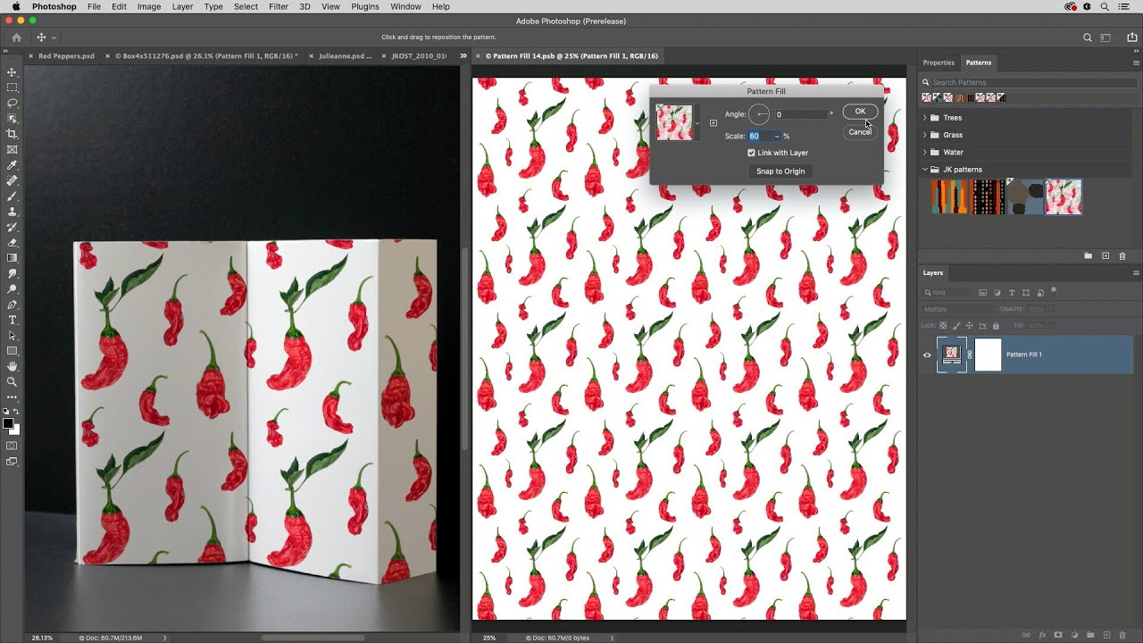Image resolution: width=1143 pixels, height=643 pixels.
Task: Pick the Eyedropper tool
Action: (13, 165)
